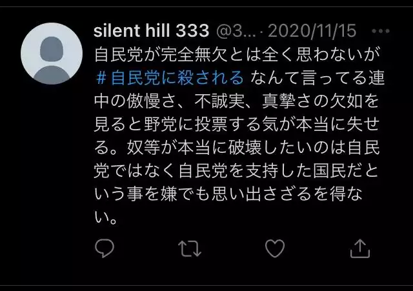The width and height of the screenshot is (413, 291).
Task: Open the truncated @3... handle
Action: [x=236, y=31]
